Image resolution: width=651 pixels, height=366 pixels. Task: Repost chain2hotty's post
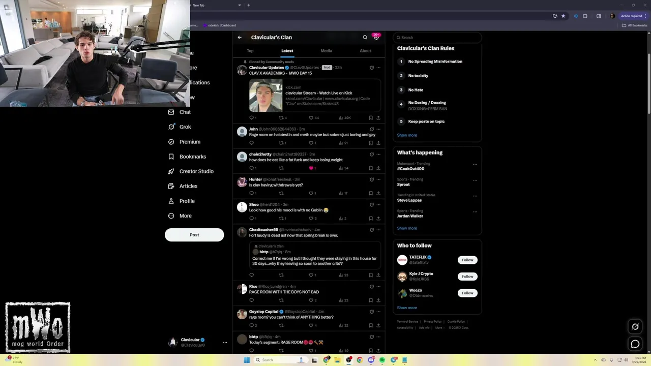click(281, 168)
